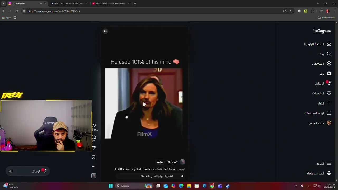The height and width of the screenshot is (190, 338).
Task: Open the Apps shortcut in bookmarks bar
Action: tap(7, 18)
